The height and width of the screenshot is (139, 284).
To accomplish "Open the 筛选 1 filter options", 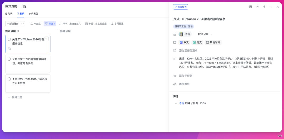I will pyautogui.click(x=50, y=24).
